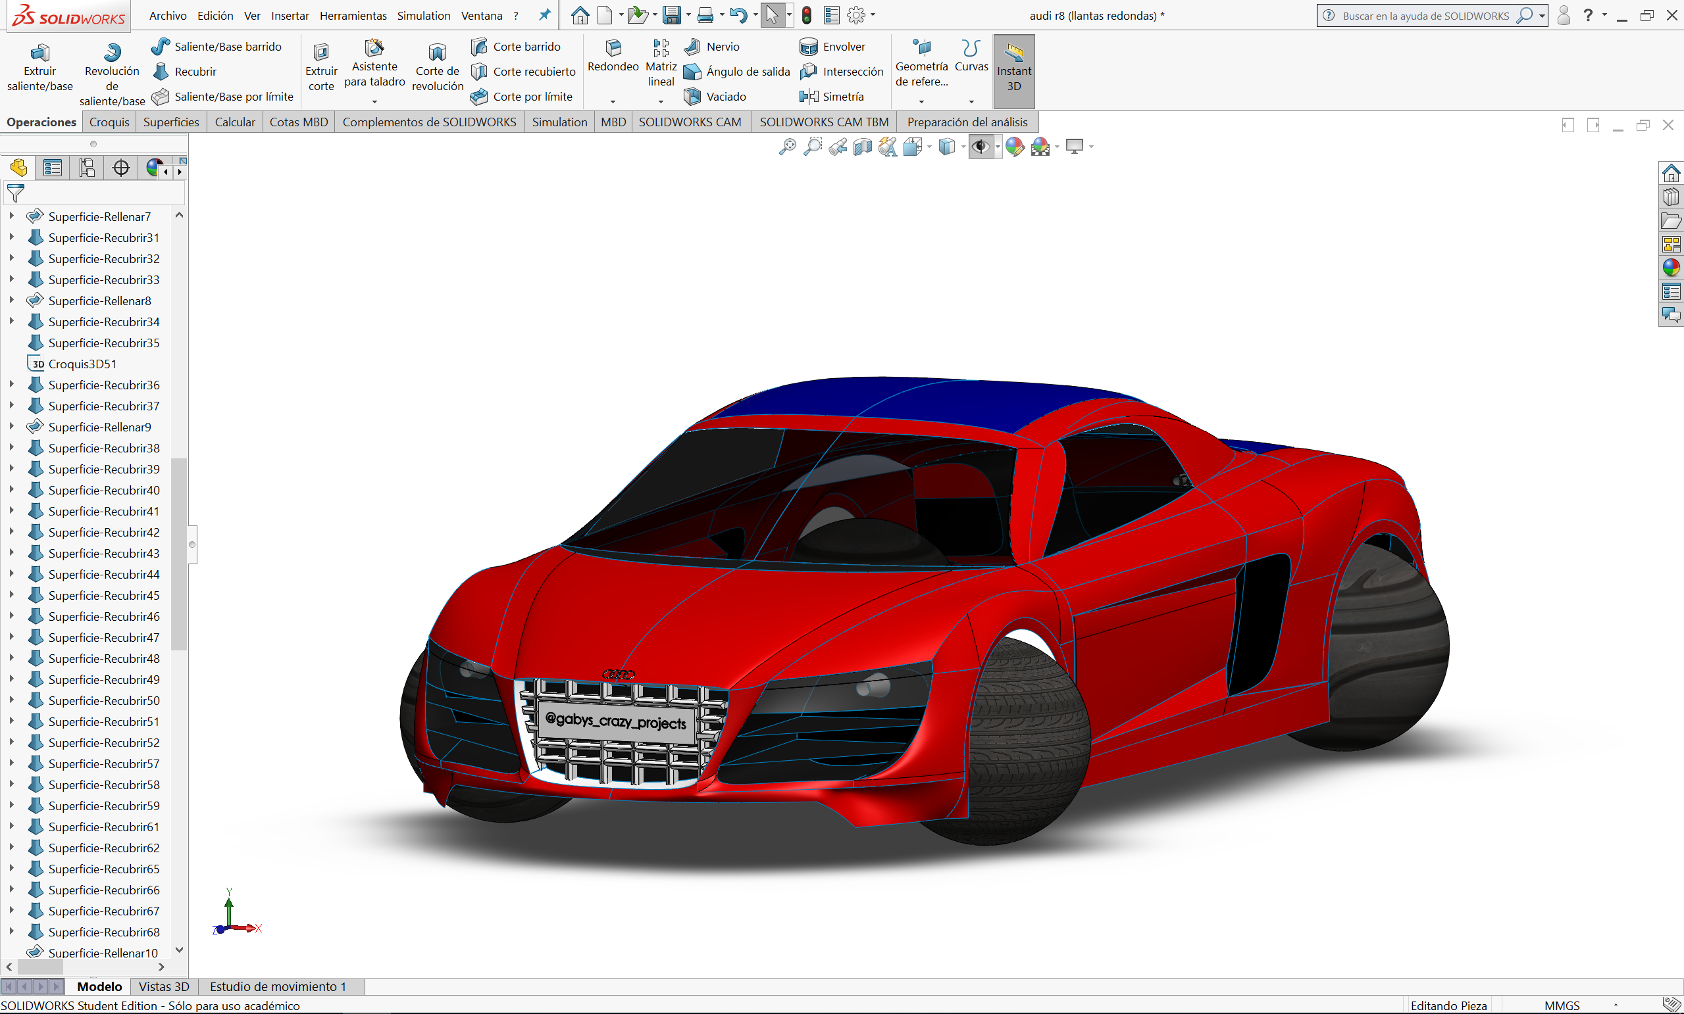Click the feature tree vertical scrollbar
This screenshot has height=1014, width=1684.
(179, 553)
